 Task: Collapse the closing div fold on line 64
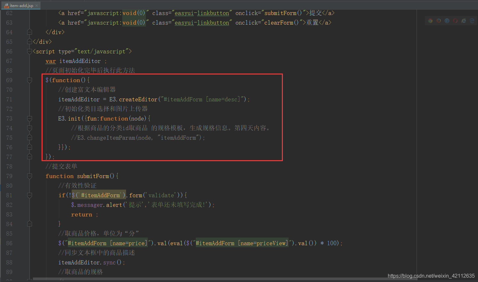tap(29, 32)
